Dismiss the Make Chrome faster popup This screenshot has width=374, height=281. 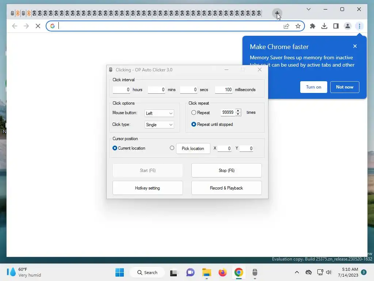coord(355,46)
